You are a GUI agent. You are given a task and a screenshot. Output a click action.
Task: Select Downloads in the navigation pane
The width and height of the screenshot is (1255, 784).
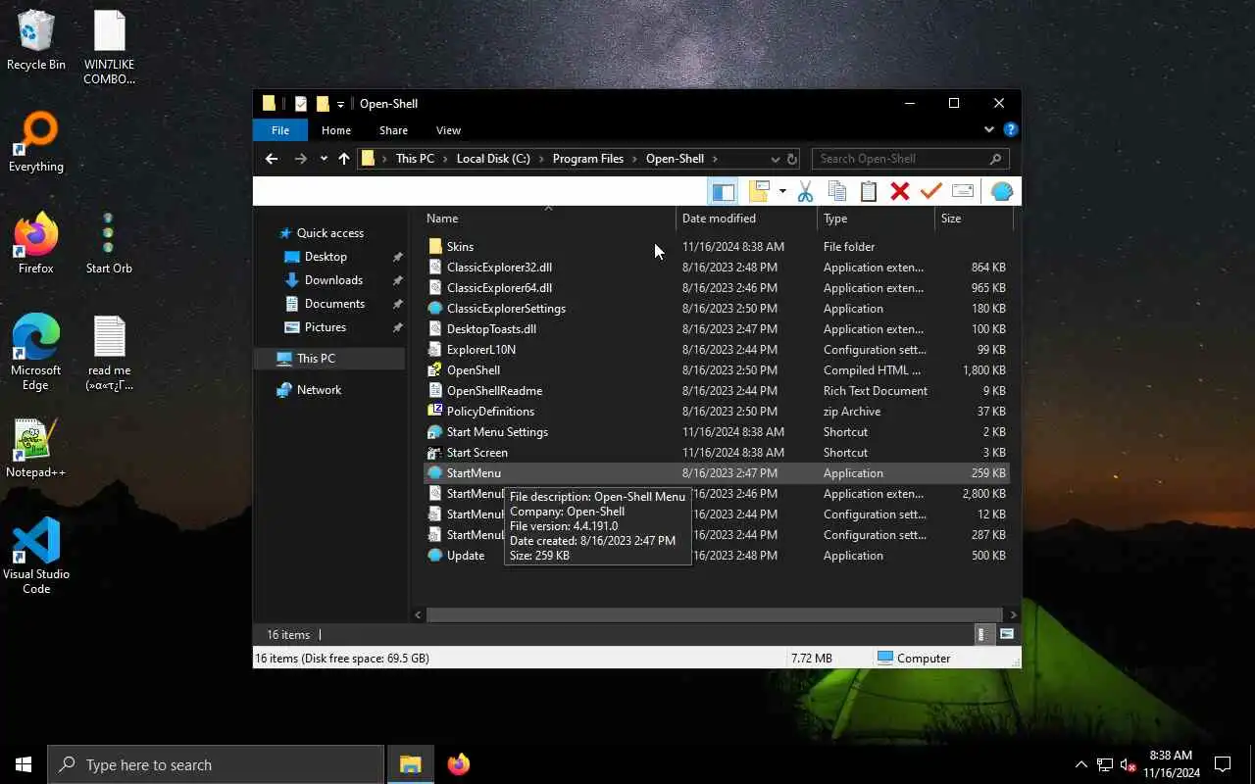[x=333, y=280]
